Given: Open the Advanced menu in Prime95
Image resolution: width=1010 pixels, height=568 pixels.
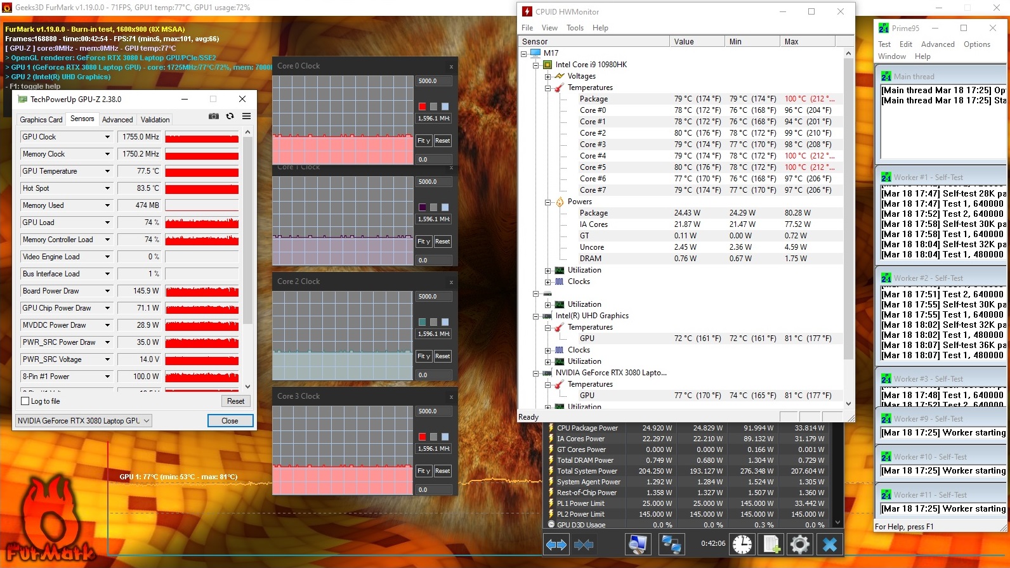Looking at the screenshot, I should tap(938, 44).
